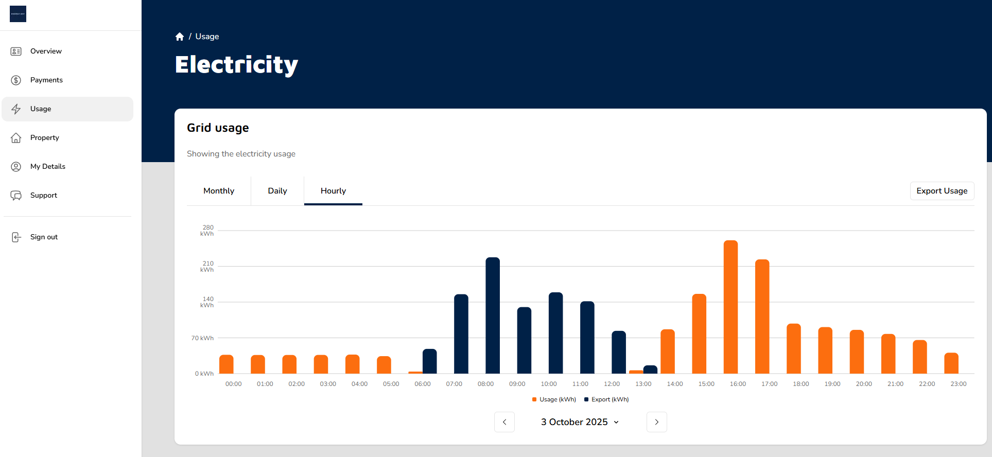Image resolution: width=992 pixels, height=457 pixels.
Task: Switch to the Daily tab
Action: pos(277,191)
